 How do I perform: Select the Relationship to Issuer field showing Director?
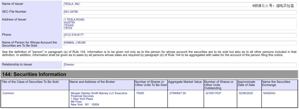[x=180, y=65]
